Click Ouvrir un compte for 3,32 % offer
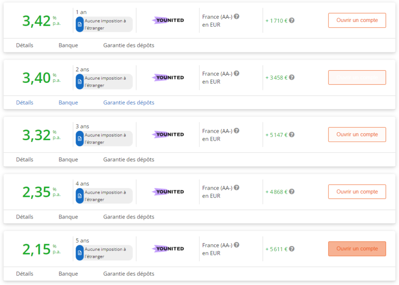Image resolution: width=399 pixels, height=285 pixels. [357, 135]
